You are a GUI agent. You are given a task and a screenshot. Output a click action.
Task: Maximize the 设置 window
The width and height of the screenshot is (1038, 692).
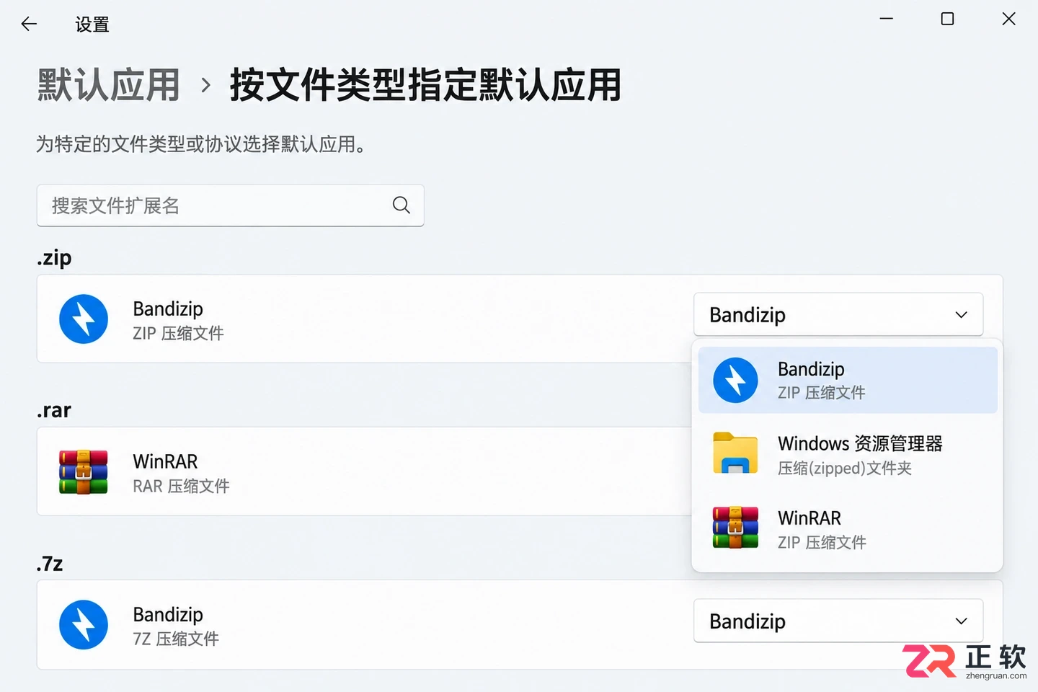click(948, 19)
